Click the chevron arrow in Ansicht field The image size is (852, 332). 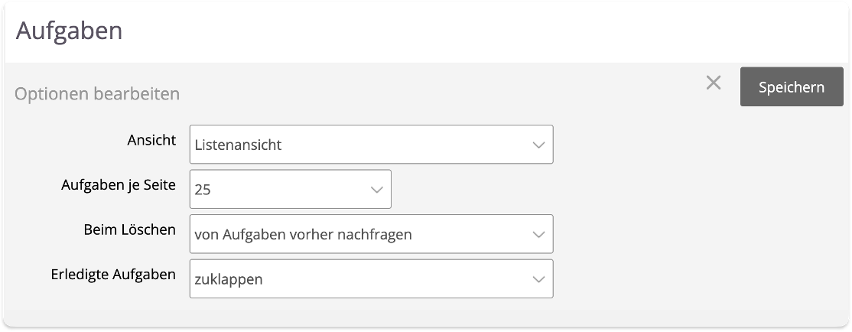tap(538, 145)
